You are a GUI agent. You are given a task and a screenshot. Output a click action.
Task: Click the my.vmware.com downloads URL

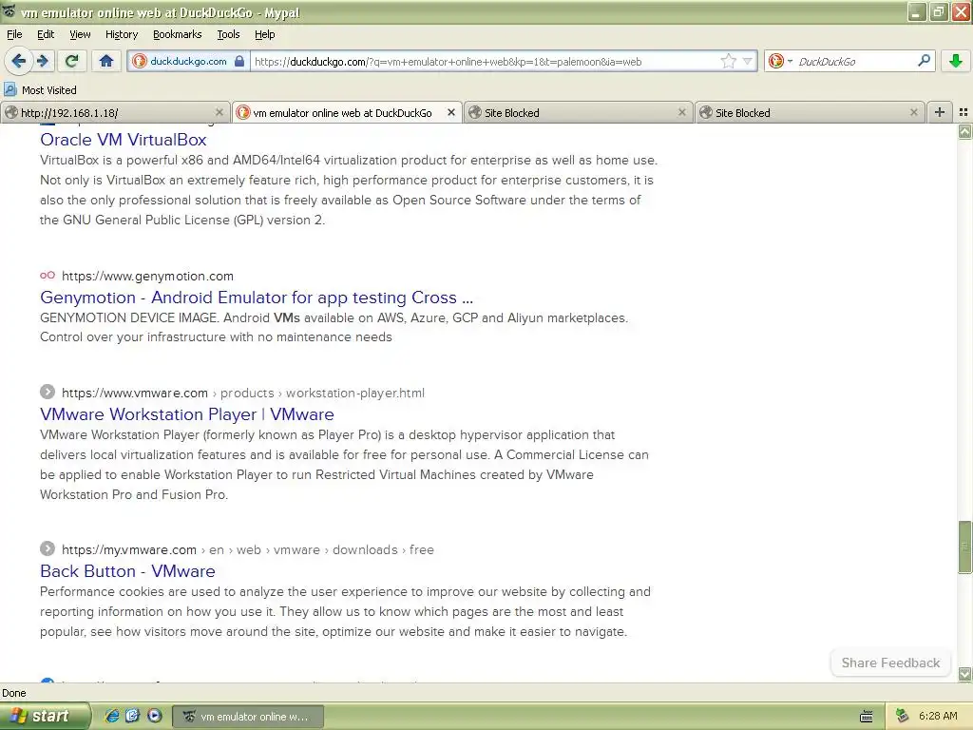(248, 550)
